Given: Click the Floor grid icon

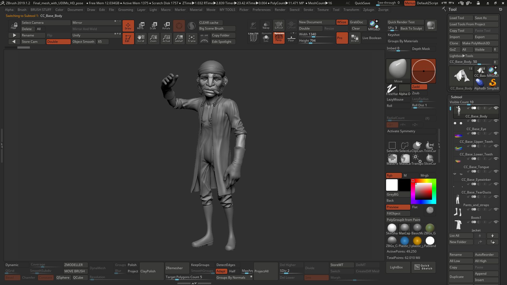Looking at the screenshot, I should click(x=291, y=38).
